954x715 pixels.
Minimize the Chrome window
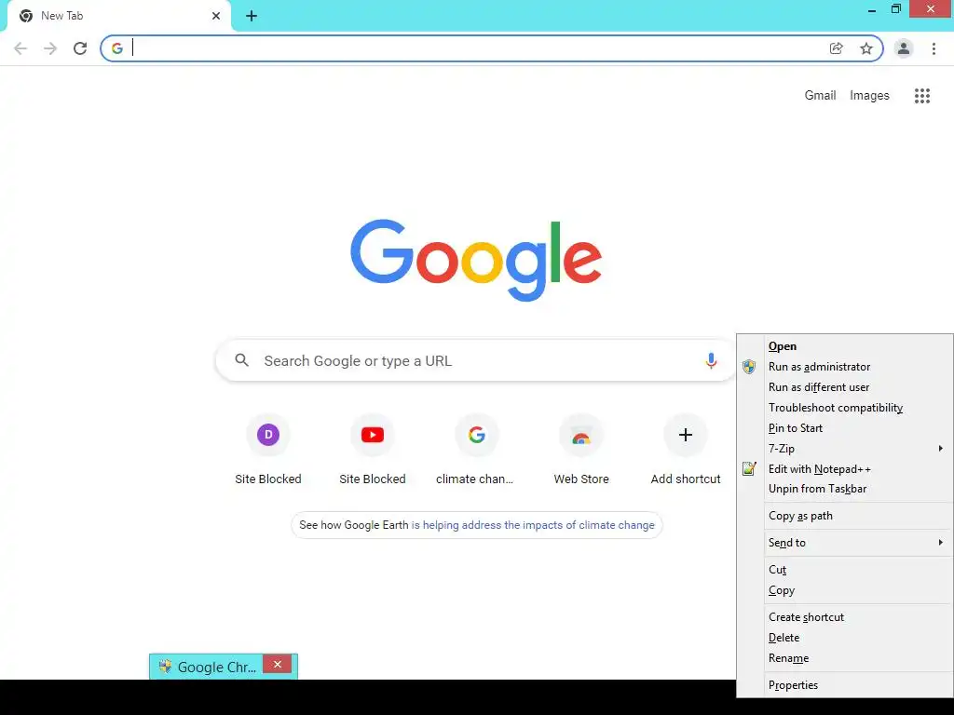[872, 9]
